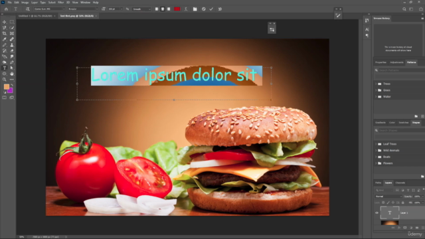Open the Normal blend mode dropdown
425x239 pixels.
click(x=388, y=197)
